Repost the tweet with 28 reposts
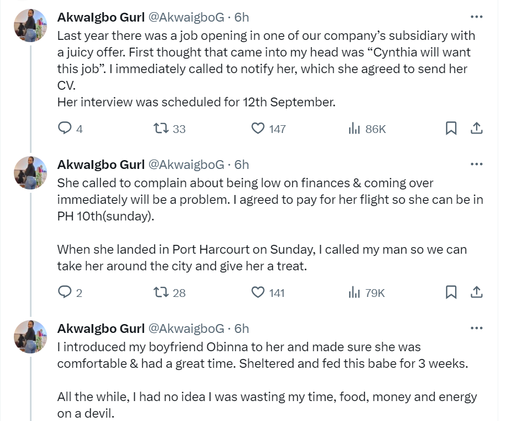 (161, 292)
